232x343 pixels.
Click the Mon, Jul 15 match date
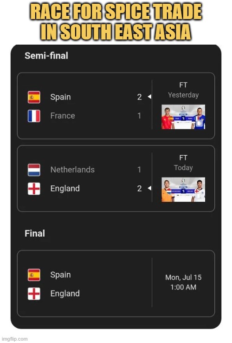(x=183, y=277)
